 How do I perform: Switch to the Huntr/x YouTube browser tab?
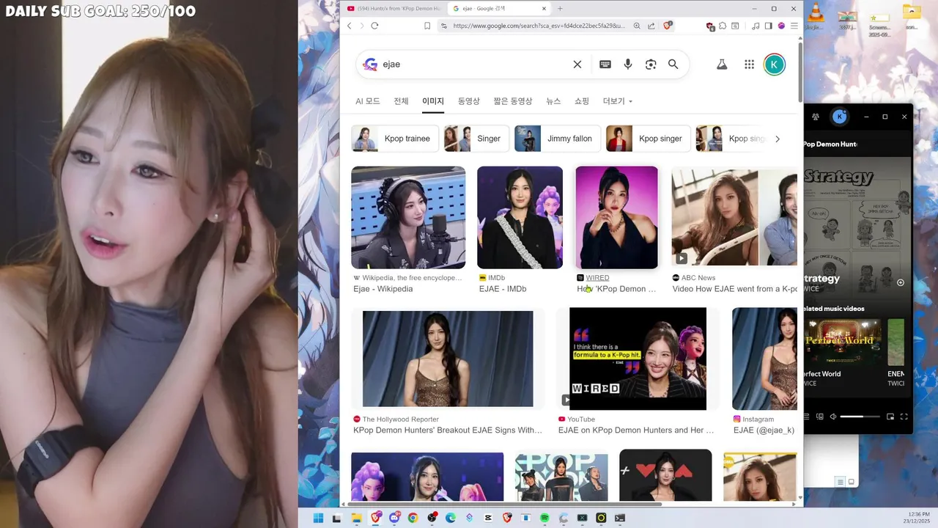coord(394,9)
